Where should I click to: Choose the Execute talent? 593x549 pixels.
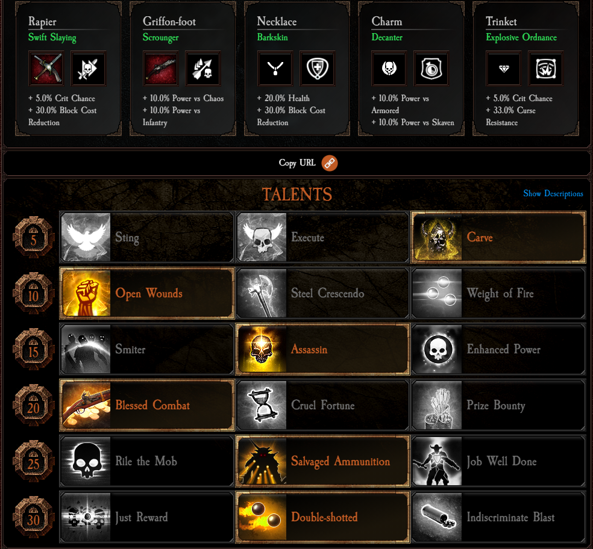322,237
